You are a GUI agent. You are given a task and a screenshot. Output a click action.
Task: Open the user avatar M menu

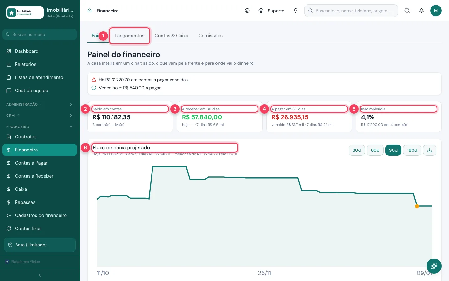(x=436, y=11)
